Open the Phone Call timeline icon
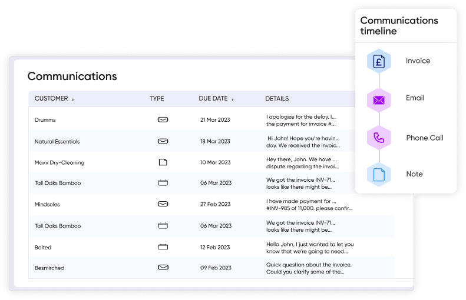The height and width of the screenshot is (300, 466). (x=379, y=138)
